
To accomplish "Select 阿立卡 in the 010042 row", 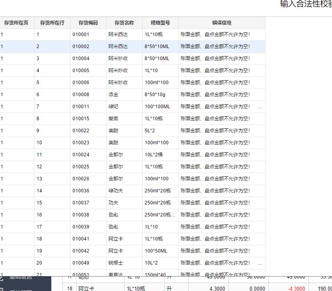I will (116, 251).
